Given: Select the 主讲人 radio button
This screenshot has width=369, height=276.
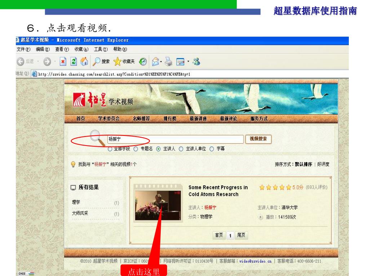Looking at the screenshot, I should coord(159,149).
